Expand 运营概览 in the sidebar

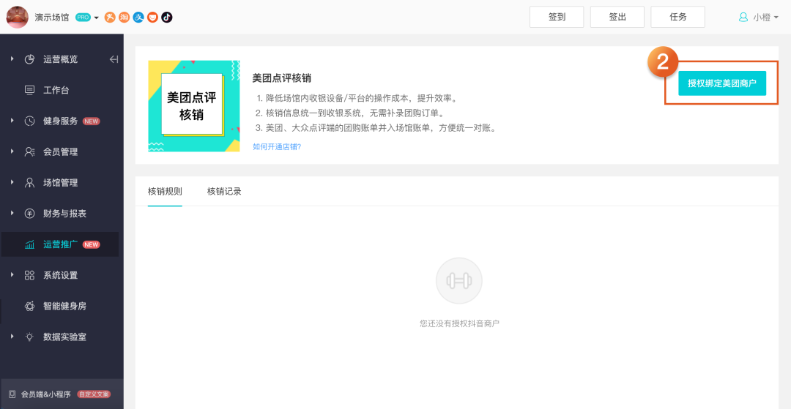coord(60,59)
